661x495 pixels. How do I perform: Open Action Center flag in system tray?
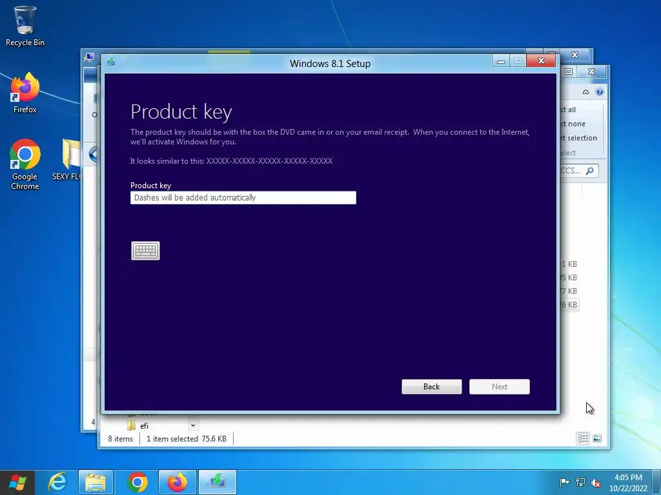pos(564,482)
